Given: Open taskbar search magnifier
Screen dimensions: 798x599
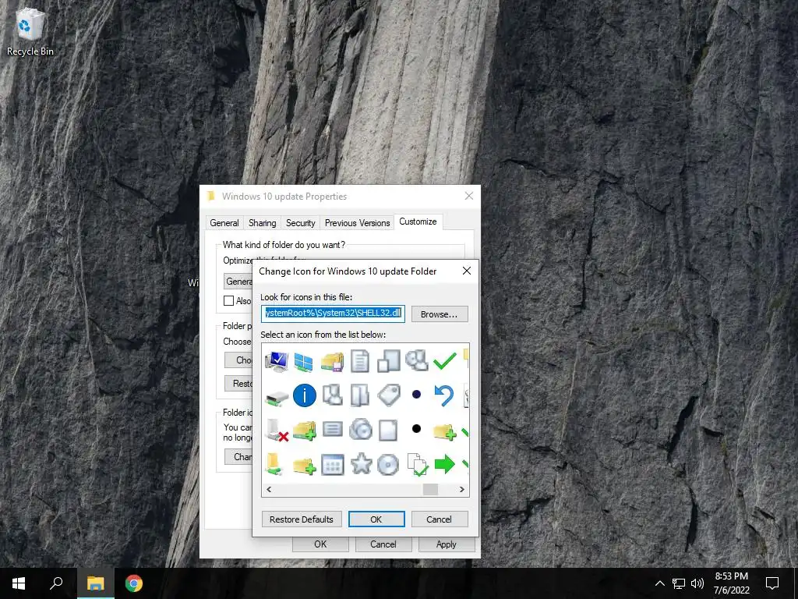Looking at the screenshot, I should pyautogui.click(x=56, y=583).
